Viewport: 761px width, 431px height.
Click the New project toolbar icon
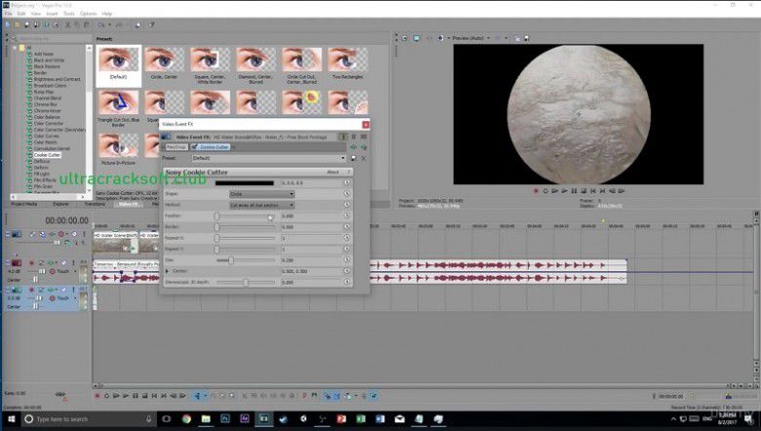(x=8, y=24)
